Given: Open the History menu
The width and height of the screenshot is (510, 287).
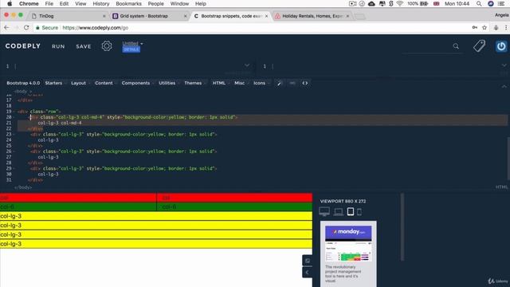Looking at the screenshot, I should [101, 3].
